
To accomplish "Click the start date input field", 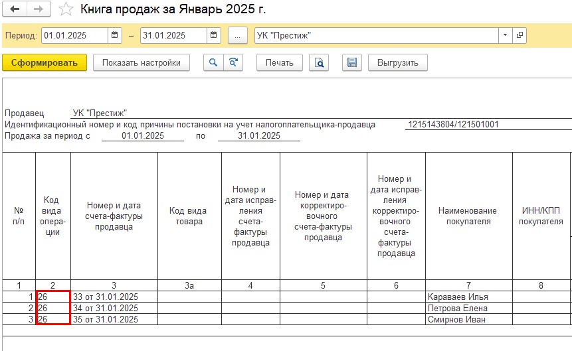I will click(x=73, y=35).
